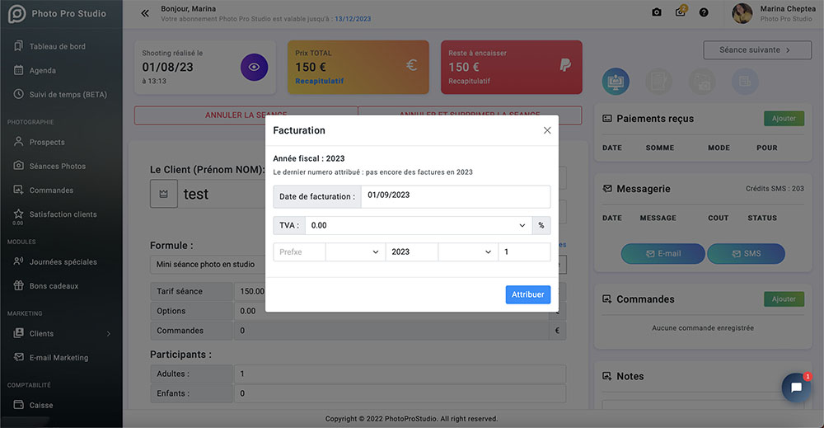Click Séance suivante button
This screenshot has height=428, width=824.
tap(757, 50)
